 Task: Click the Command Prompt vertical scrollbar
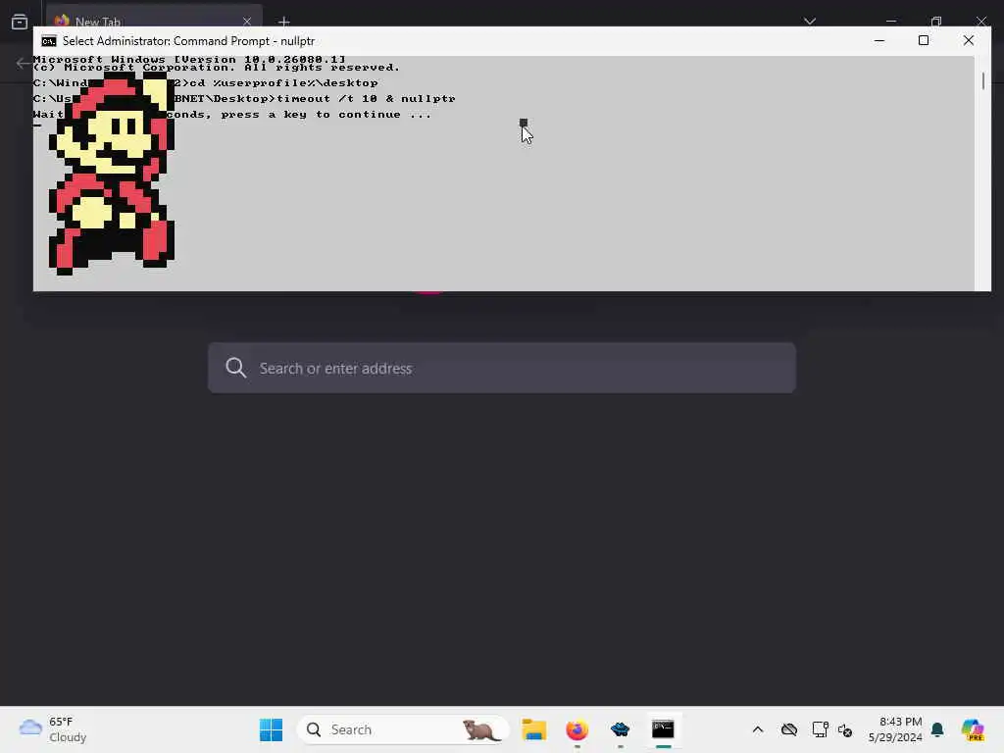coord(982,173)
